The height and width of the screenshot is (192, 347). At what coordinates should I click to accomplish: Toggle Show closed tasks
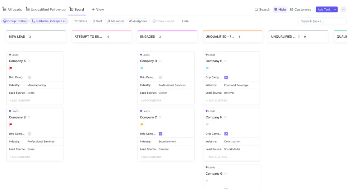[163, 21]
